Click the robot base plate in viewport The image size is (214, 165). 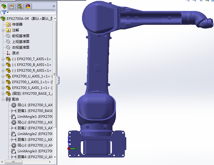coord(96,144)
